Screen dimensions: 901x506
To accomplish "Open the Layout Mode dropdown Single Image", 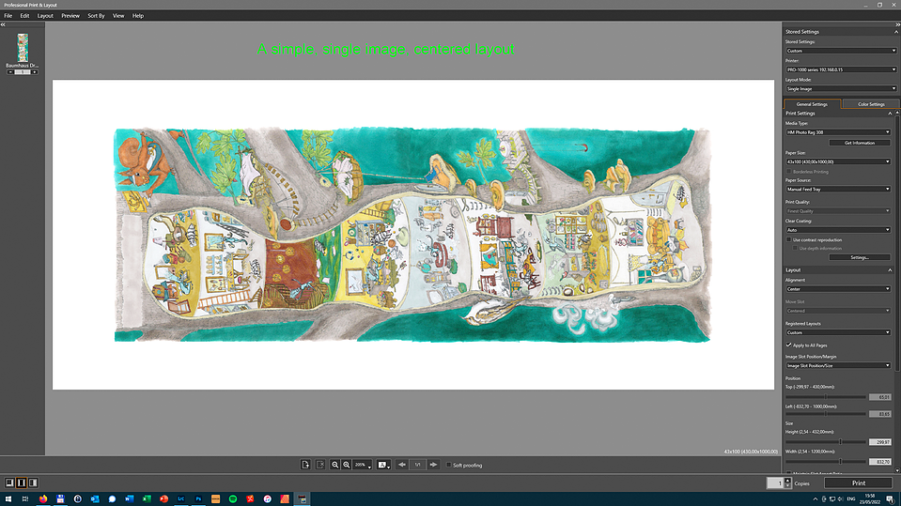I will click(841, 88).
